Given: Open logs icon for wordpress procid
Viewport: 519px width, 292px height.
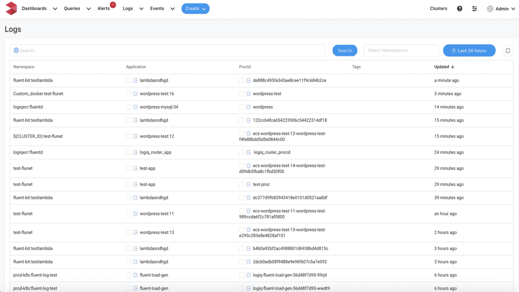Looking at the screenshot, I should click(x=248, y=107).
